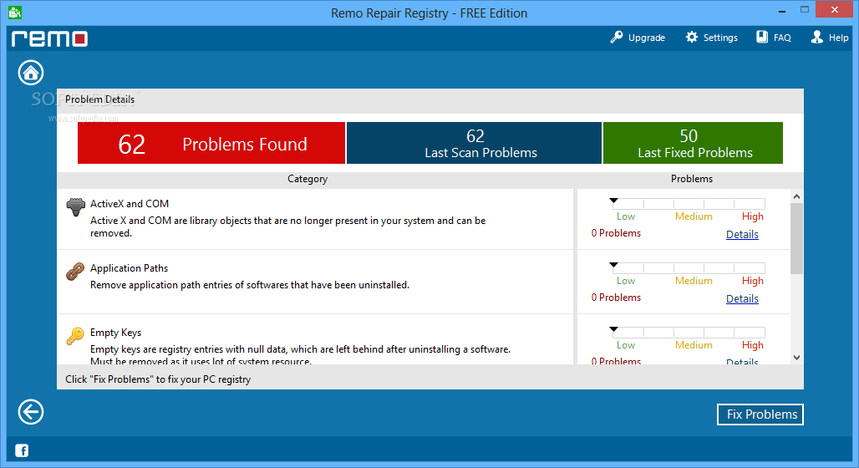Click the ActiveX and COM plug icon
Screen dimensions: 859x468
click(x=75, y=207)
